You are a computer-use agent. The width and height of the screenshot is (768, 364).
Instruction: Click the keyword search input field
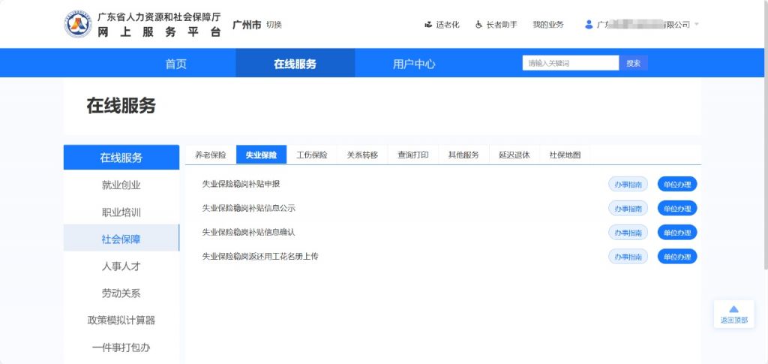point(570,64)
